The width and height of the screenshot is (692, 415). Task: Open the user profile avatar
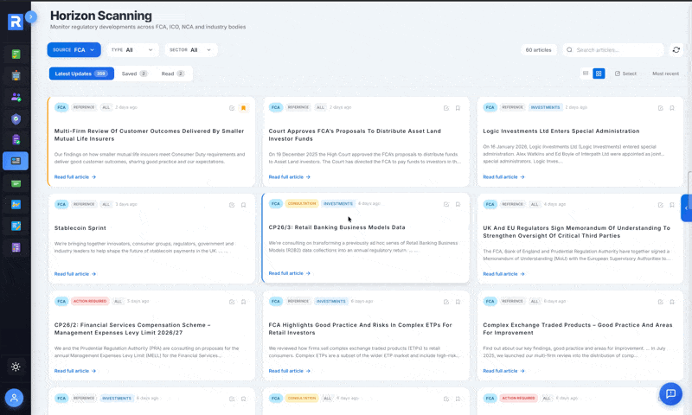point(14,398)
